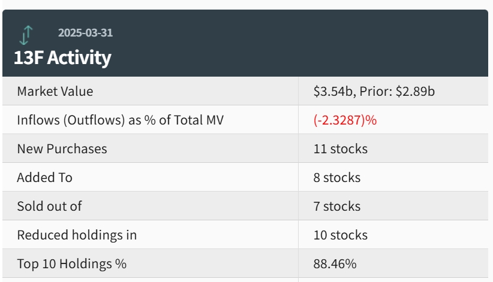Select the Reduced holdings in label

pyautogui.click(x=77, y=235)
